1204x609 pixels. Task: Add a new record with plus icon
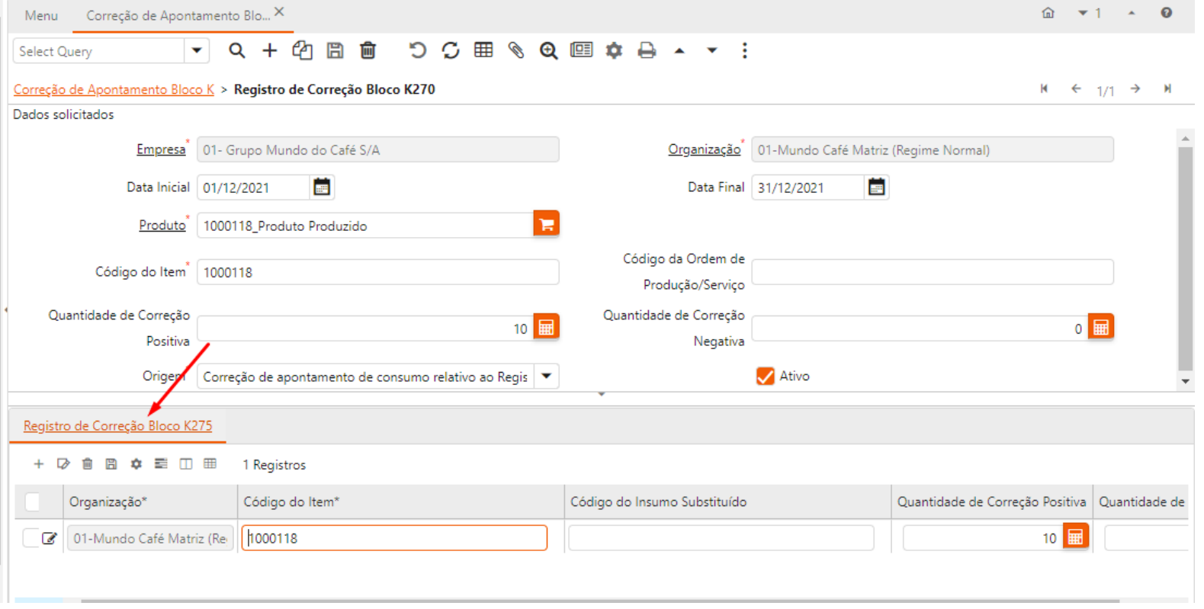269,51
